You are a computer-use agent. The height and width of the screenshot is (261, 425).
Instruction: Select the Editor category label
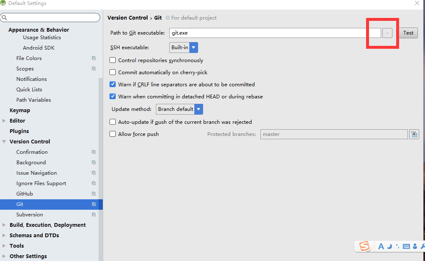(18, 120)
